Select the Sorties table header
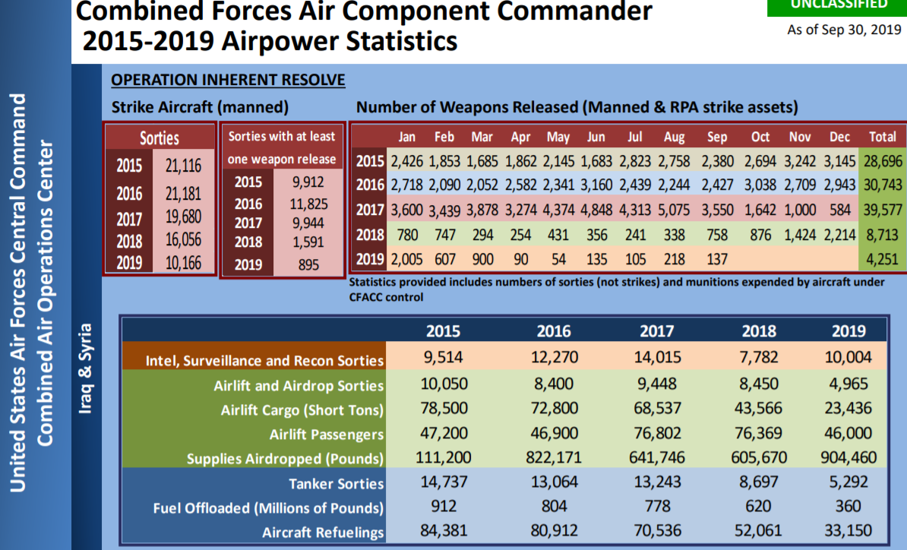The width and height of the screenshot is (907, 550). tap(160, 137)
